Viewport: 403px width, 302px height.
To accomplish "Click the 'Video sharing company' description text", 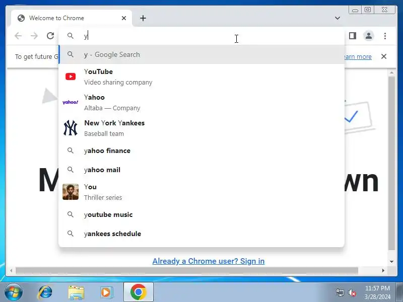I will click(118, 82).
